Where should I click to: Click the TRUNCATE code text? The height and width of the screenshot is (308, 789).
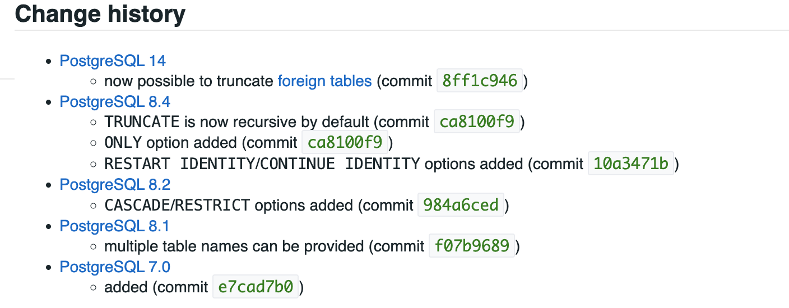[x=142, y=122]
